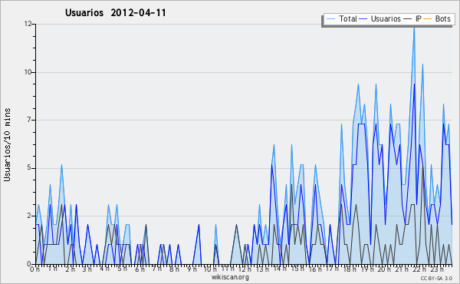
Task: Select the 'IP' legend entry
Action: tap(418, 18)
